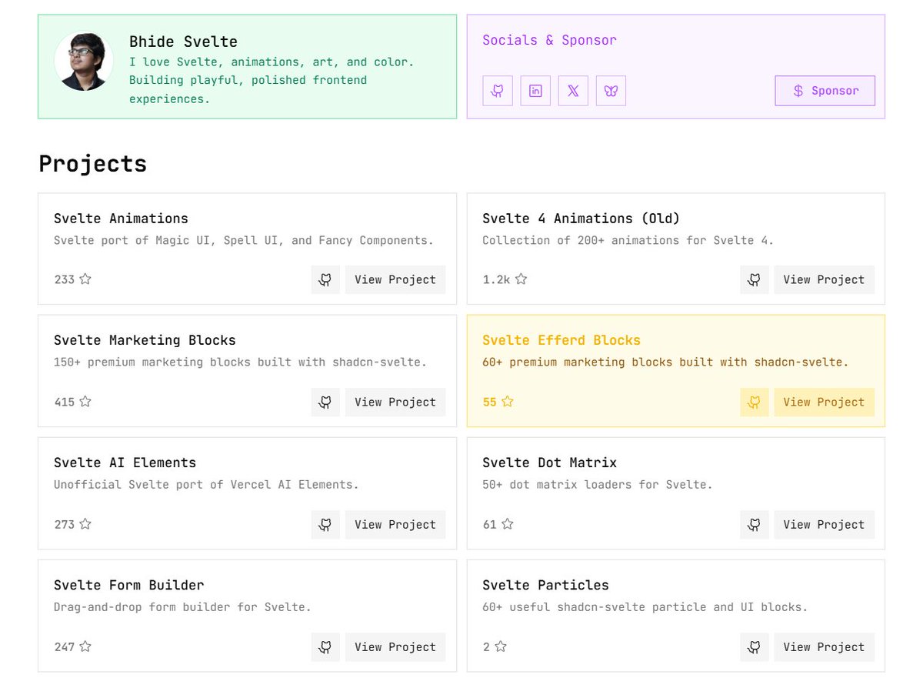Open GitHub repo for Svelte 4 Animations (Old)
The image size is (923, 688).
(x=755, y=280)
